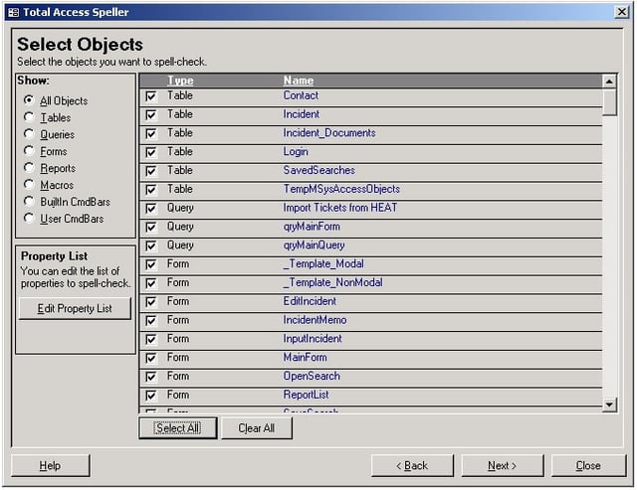Toggle the Incident_Documents checkbox

point(151,134)
